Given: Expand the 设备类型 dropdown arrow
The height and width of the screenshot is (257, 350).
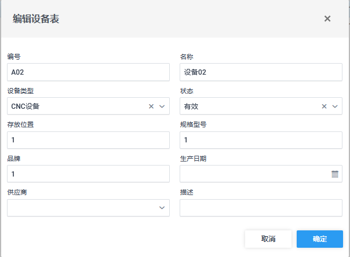Looking at the screenshot, I should click(162, 107).
